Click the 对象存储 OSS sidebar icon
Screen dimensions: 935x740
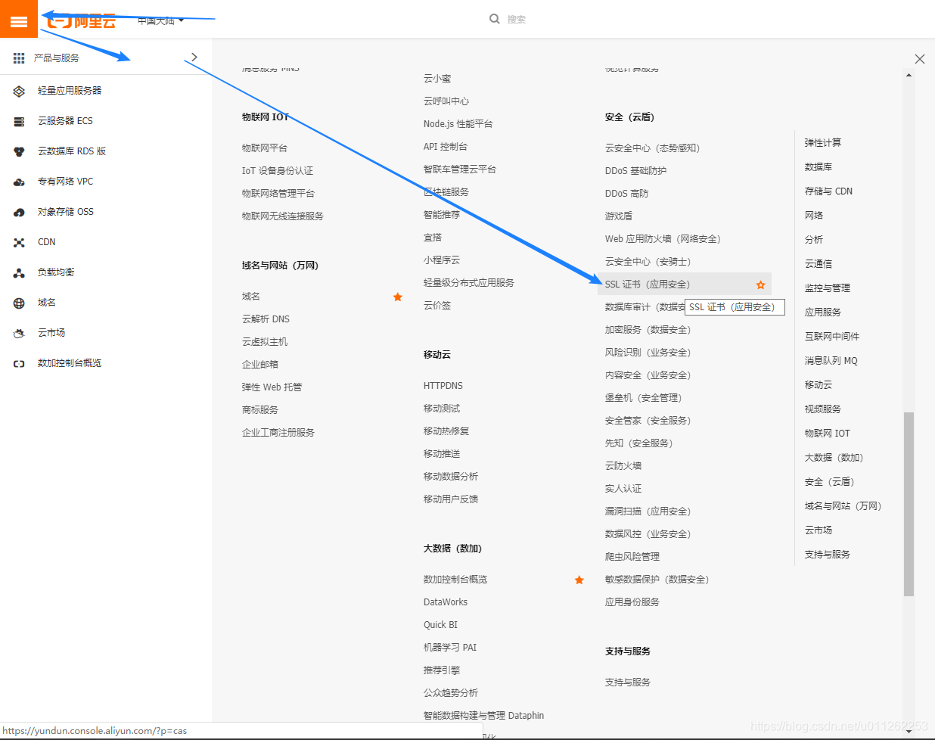(19, 212)
